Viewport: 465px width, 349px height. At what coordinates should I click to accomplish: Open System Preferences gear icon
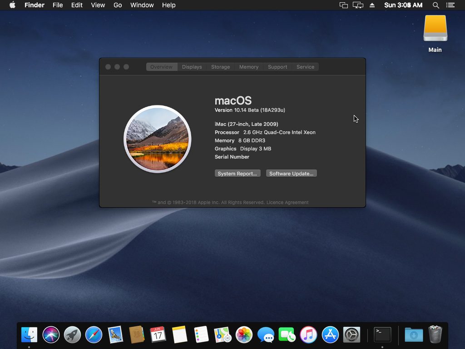click(x=352, y=334)
